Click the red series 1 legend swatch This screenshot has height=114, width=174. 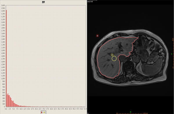41,113
